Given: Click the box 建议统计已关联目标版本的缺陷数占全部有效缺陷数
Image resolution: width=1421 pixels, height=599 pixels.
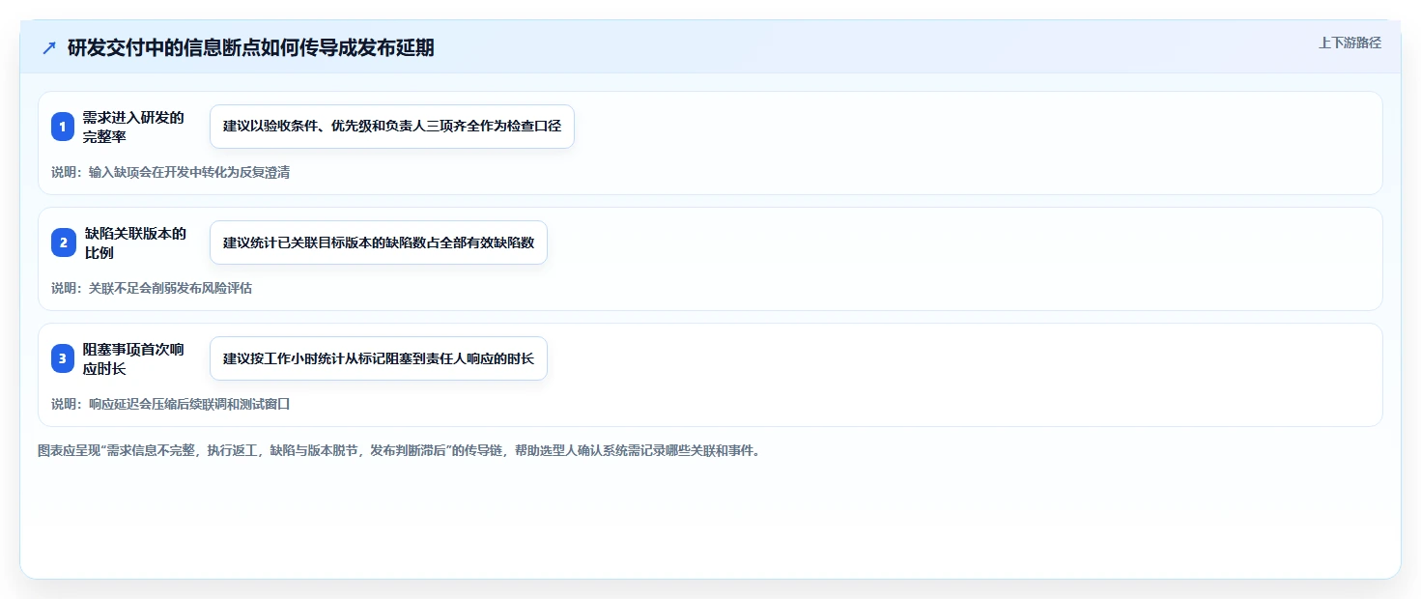Looking at the screenshot, I should [379, 242].
